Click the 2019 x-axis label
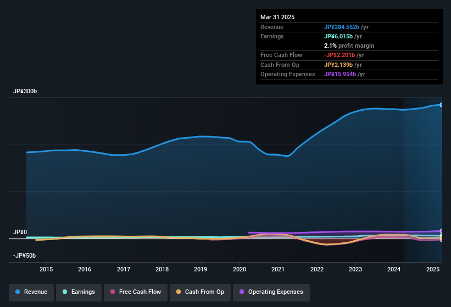The height and width of the screenshot is (307, 451). 201,269
